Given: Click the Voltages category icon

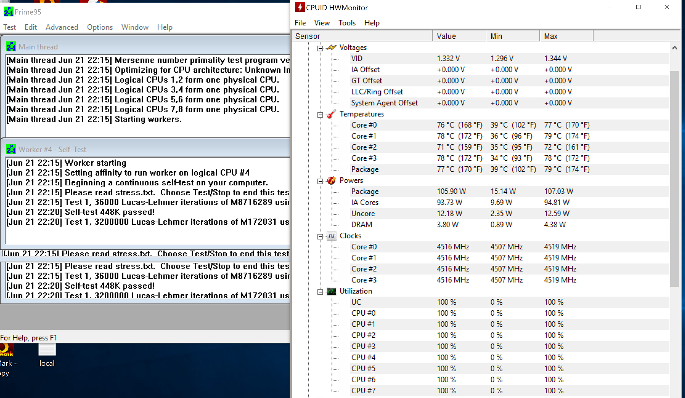Looking at the screenshot, I should pyautogui.click(x=331, y=47).
